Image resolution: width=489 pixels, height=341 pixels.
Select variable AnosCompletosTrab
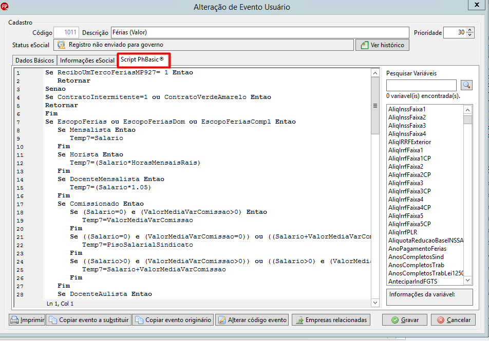point(416,265)
